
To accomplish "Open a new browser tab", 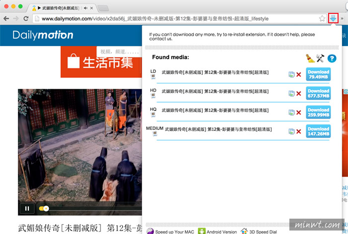I will (103, 8).
